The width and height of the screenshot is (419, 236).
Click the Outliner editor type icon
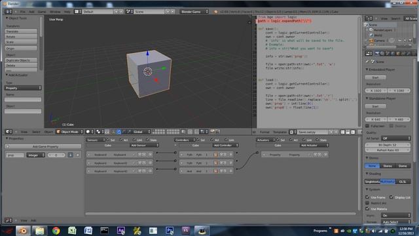tap(369, 18)
